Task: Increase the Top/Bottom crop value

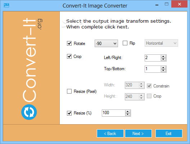Action: coord(163,68)
